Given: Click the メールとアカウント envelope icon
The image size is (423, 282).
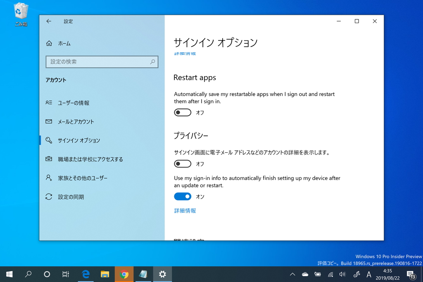Looking at the screenshot, I should 49,121.
